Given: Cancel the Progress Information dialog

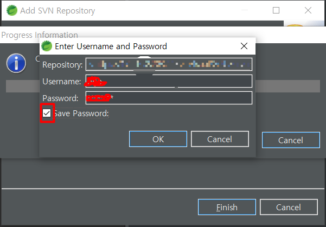Looking at the screenshot, I should pyautogui.click(x=291, y=140).
